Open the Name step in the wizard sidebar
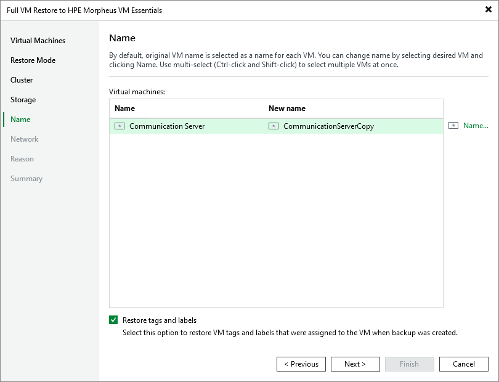The width and height of the screenshot is (499, 382). [x=20, y=119]
